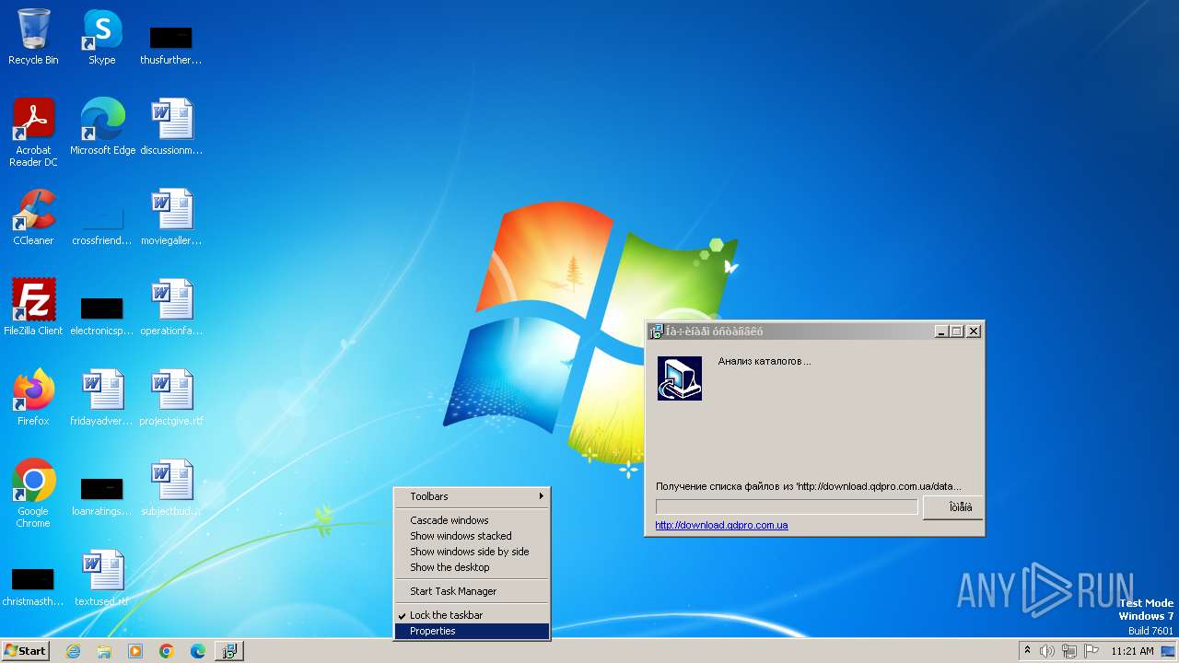Click the 'Анализ каталогов' status text
This screenshot has height=663, width=1179.
coord(765,361)
